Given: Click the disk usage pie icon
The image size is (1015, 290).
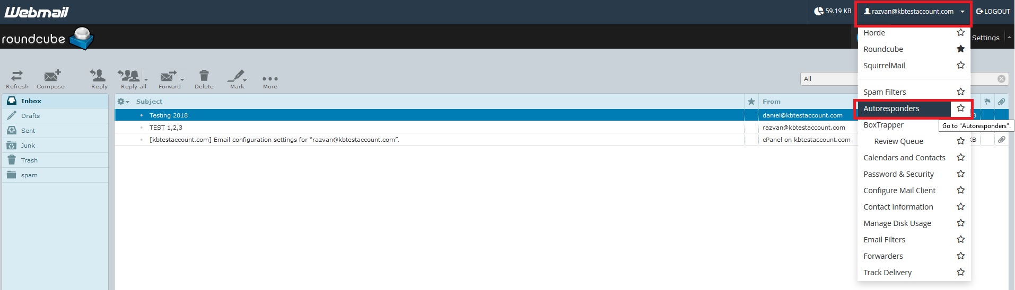Looking at the screenshot, I should [x=819, y=11].
